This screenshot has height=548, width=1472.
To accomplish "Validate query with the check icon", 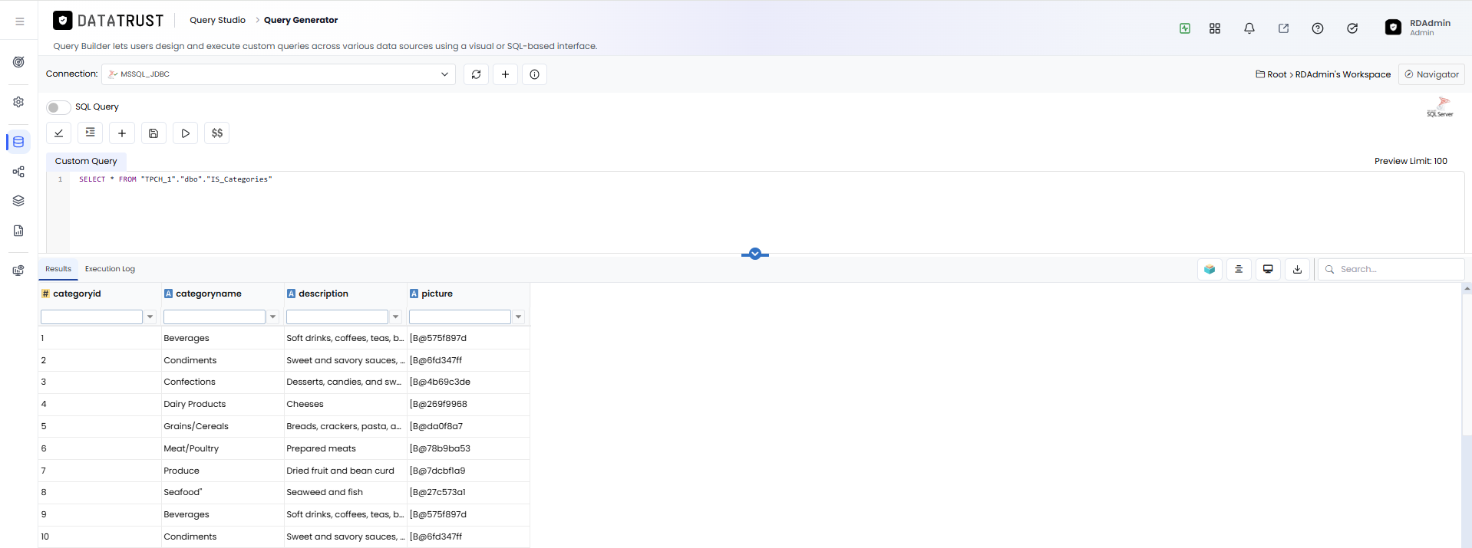I will (59, 133).
